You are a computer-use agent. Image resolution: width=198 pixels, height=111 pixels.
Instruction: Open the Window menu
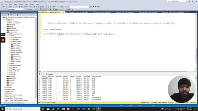[32, 4]
